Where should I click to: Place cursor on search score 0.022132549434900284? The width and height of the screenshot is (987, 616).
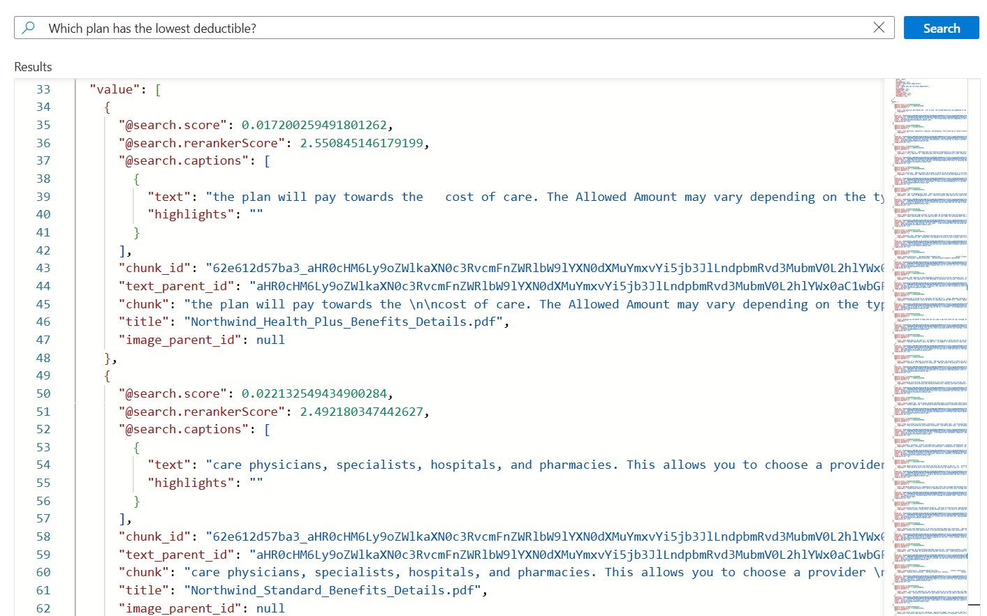(314, 393)
